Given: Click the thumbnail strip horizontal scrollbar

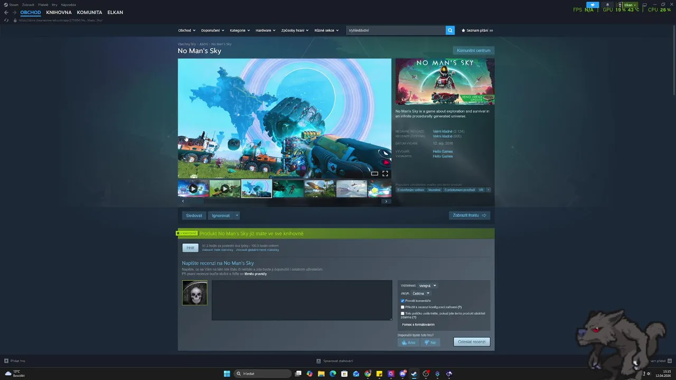Looking at the screenshot, I should [284, 201].
